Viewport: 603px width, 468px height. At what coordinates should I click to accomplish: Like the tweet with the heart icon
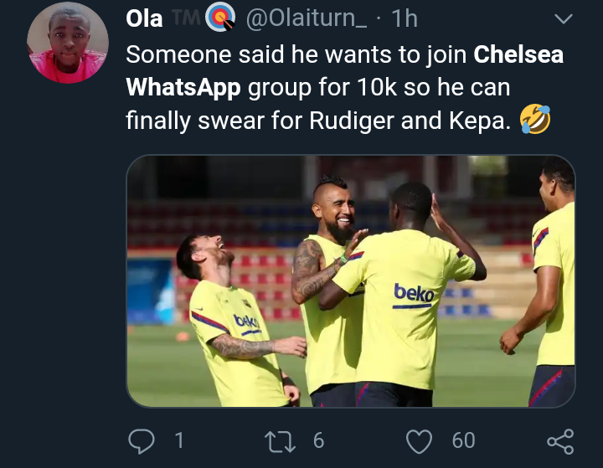tap(418, 440)
